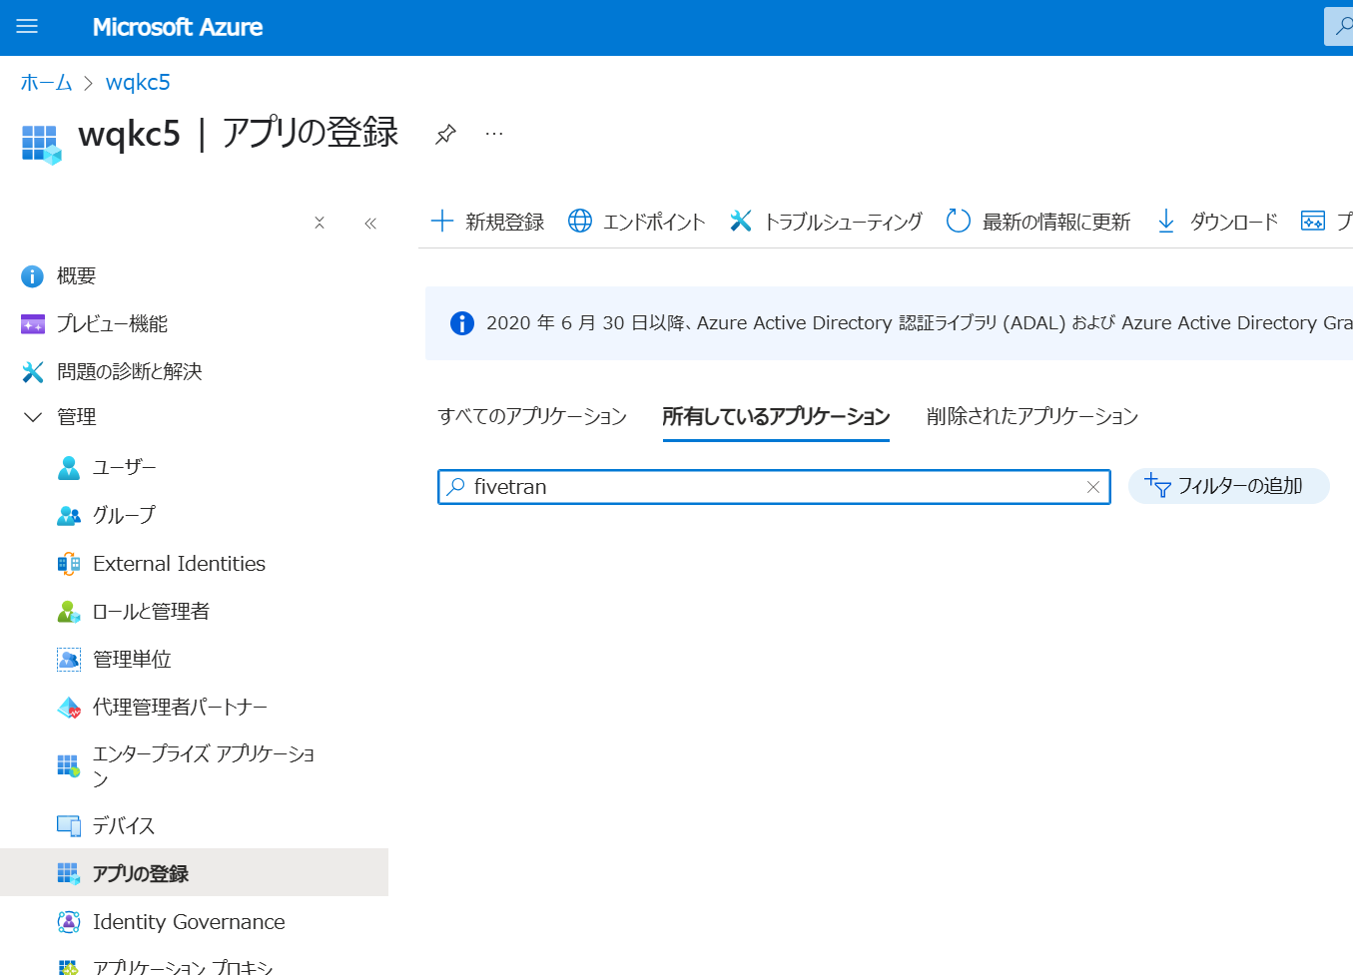Pin this blade with the pin icon

(445, 134)
